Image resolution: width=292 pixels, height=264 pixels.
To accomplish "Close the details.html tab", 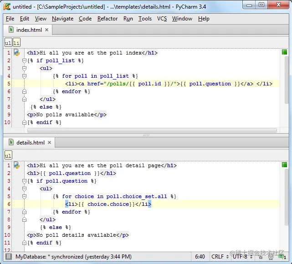I will [x=49, y=143].
